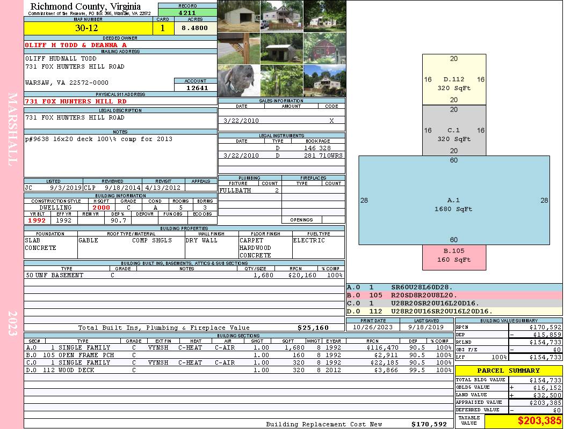Click LCF value row 100%
Viewport: 564px width, 429px height.
509,357
